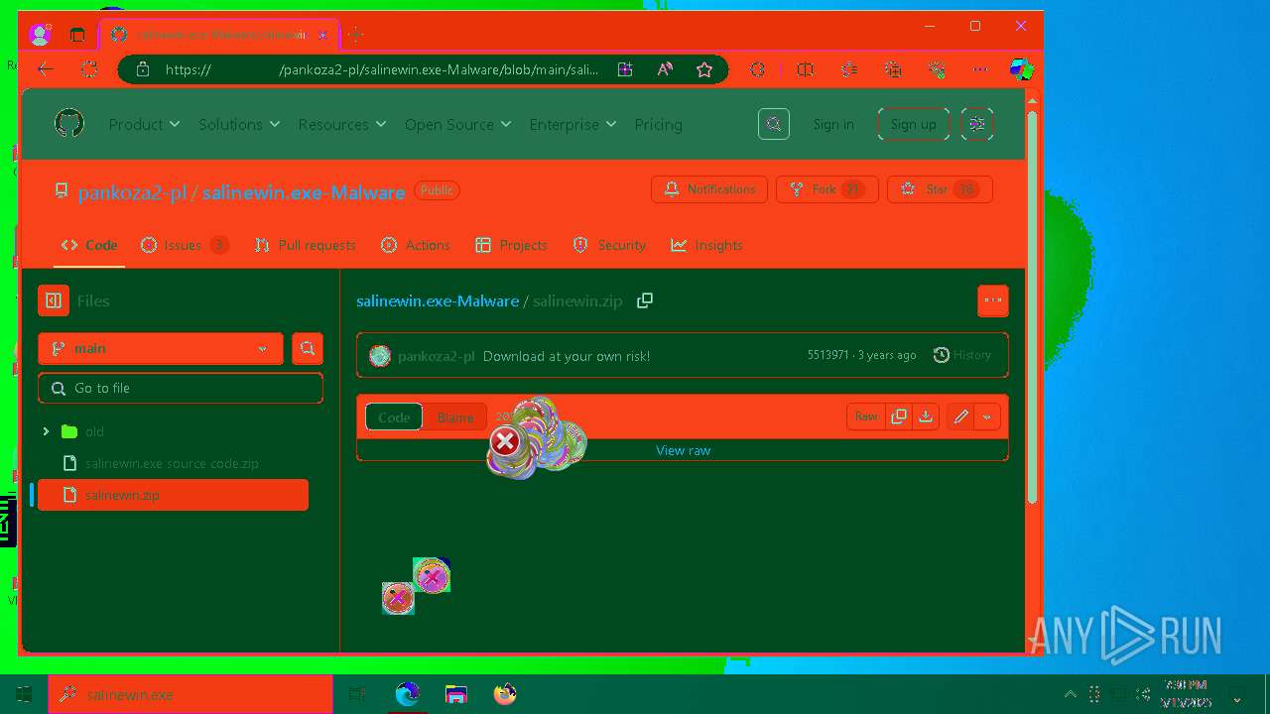Click the page vertical scrollbar
The height and width of the screenshot is (714, 1270).
click(x=1032, y=307)
